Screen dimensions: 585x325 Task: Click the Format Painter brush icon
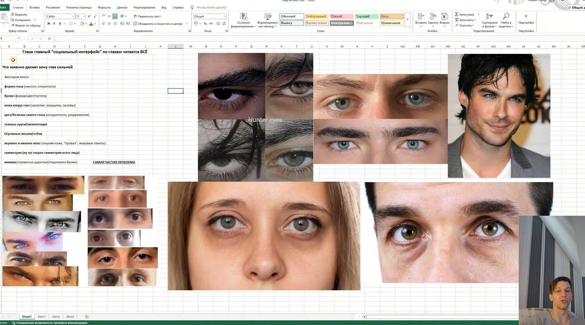point(13,26)
